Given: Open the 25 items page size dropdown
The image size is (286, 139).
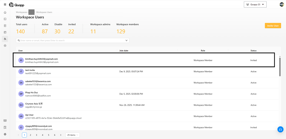Looking at the screenshot, I should tap(73, 135).
